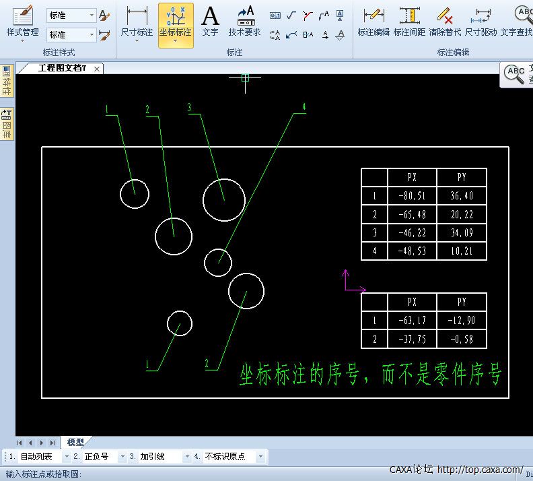Select the 模型 model sheet tab
Viewport: 533px width, 481px height.
point(75,442)
